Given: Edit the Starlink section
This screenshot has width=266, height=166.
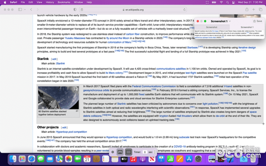Looking at the screenshot, I should tap(54, 59).
